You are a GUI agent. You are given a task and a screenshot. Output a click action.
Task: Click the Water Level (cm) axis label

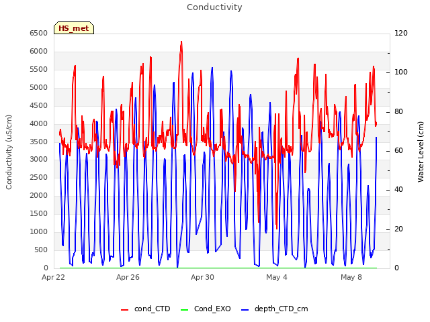click(x=421, y=152)
